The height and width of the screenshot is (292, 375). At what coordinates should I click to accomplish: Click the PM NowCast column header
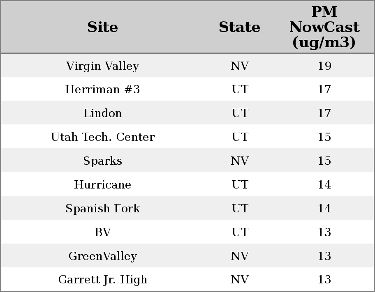point(324,27)
